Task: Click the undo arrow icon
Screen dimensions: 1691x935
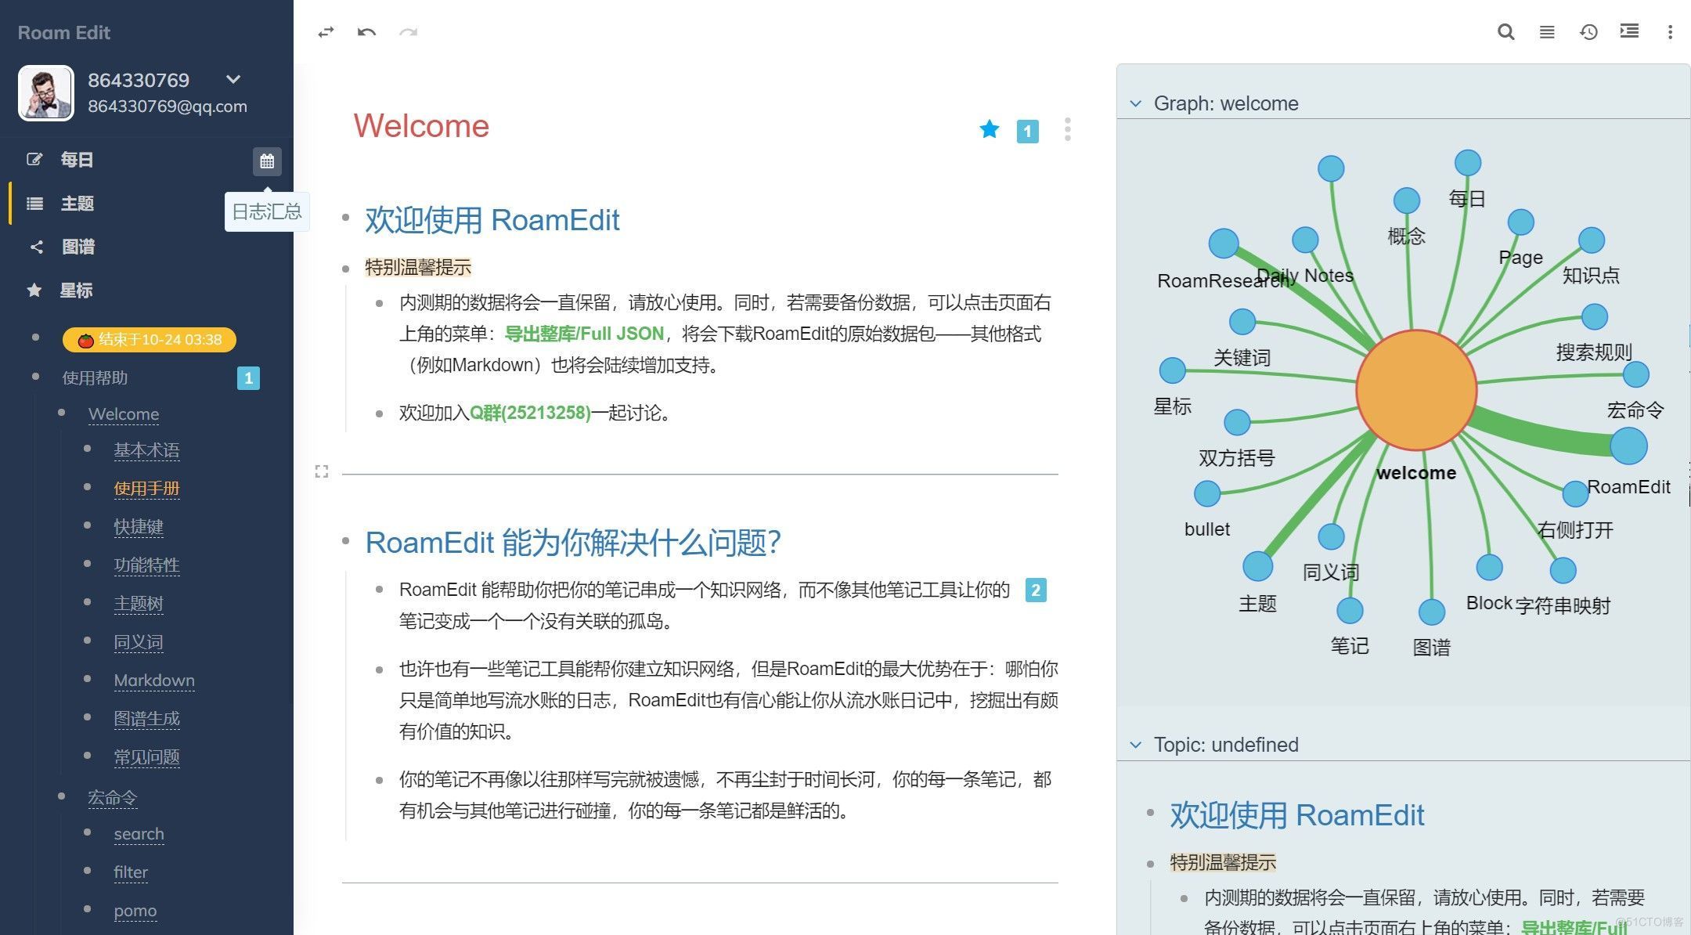Action: click(x=366, y=32)
